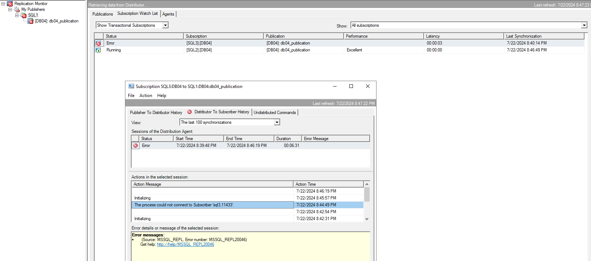
Task: Click the running status icon for SQL2 subscription
Action: click(x=98, y=50)
